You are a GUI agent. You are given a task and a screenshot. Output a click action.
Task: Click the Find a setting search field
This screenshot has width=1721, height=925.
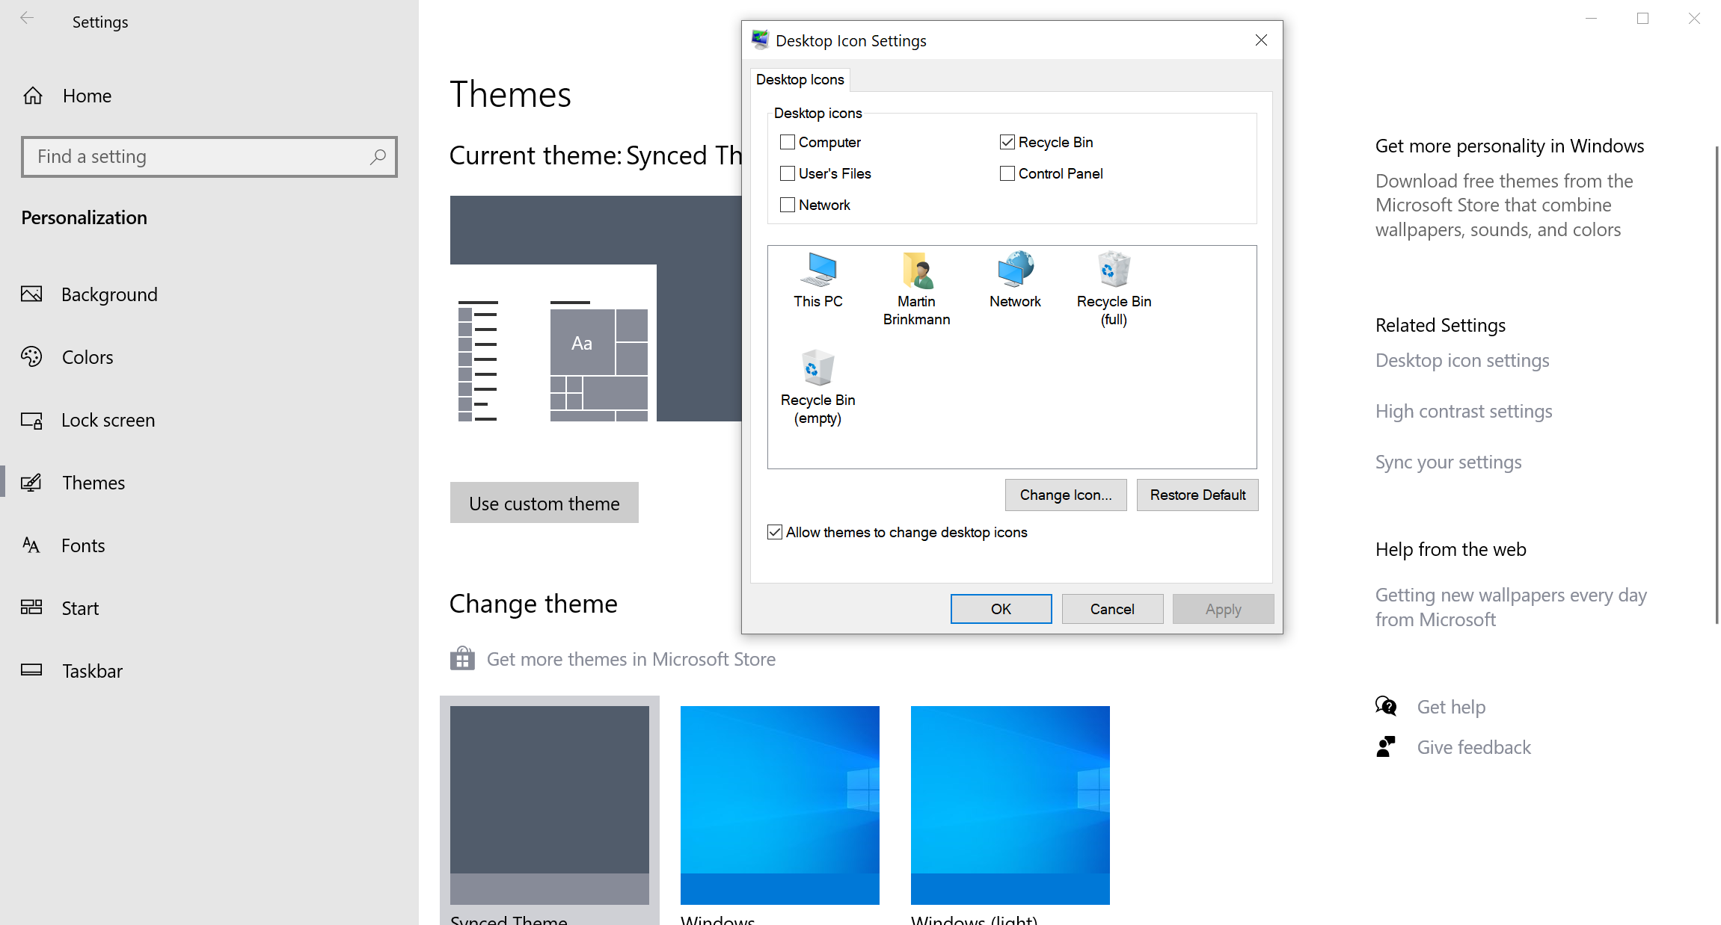click(x=209, y=156)
